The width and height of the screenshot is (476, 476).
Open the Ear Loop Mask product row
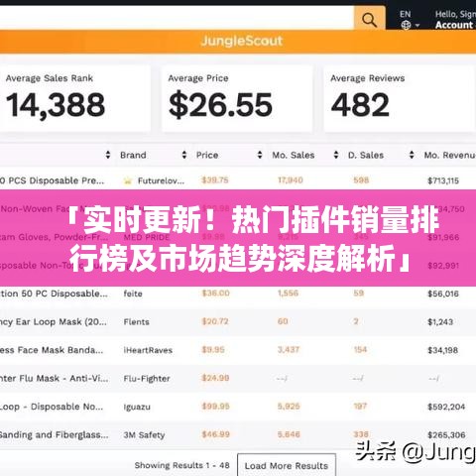[54, 322]
